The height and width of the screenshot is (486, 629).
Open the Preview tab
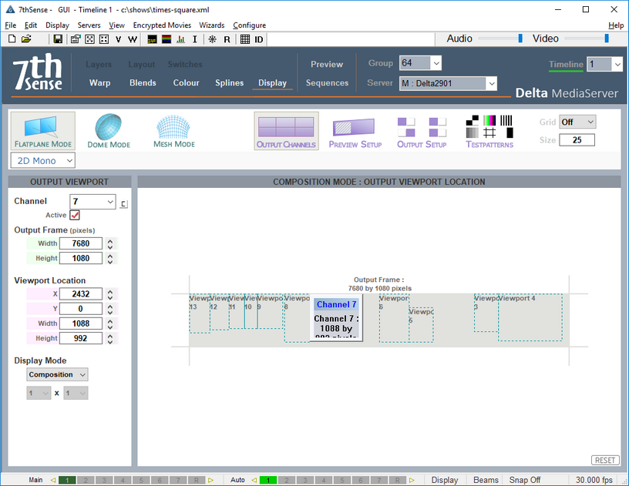(327, 64)
